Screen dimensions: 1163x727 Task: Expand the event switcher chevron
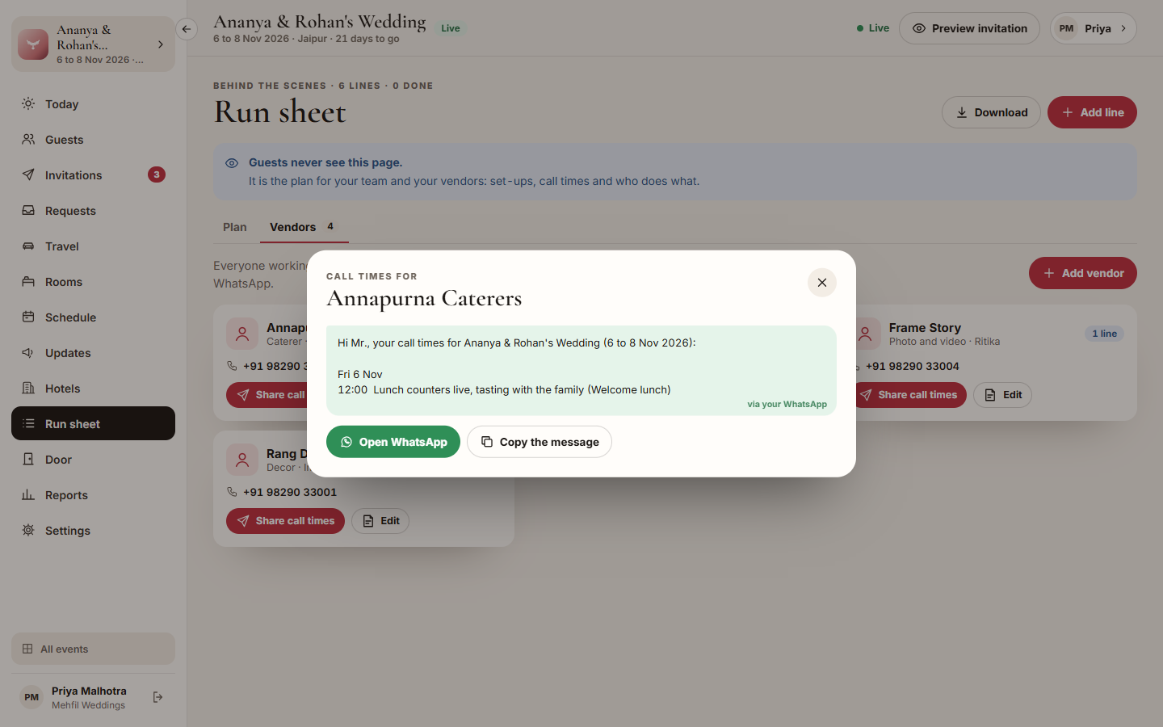point(161,44)
